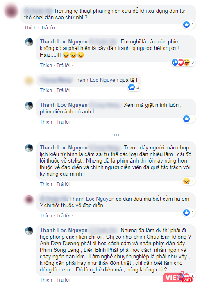Reply to the 'quá tệ' comment
This screenshot has width=209, height=287.
[64, 90]
